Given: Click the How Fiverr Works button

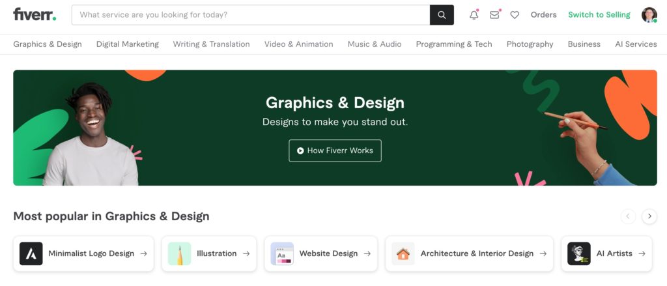Looking at the screenshot, I should [335, 150].
